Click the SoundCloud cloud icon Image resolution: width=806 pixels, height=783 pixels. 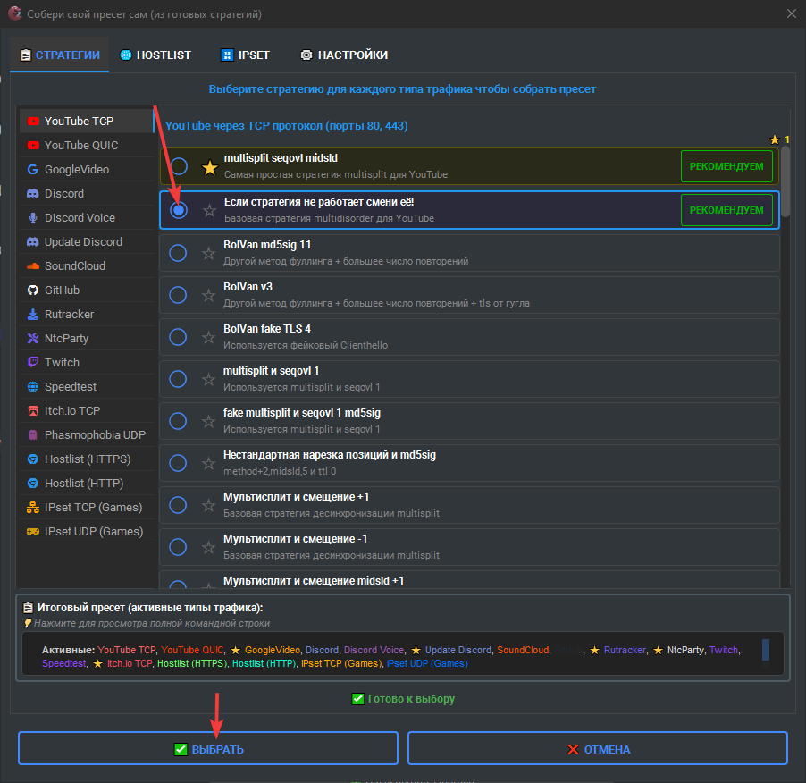tap(33, 266)
